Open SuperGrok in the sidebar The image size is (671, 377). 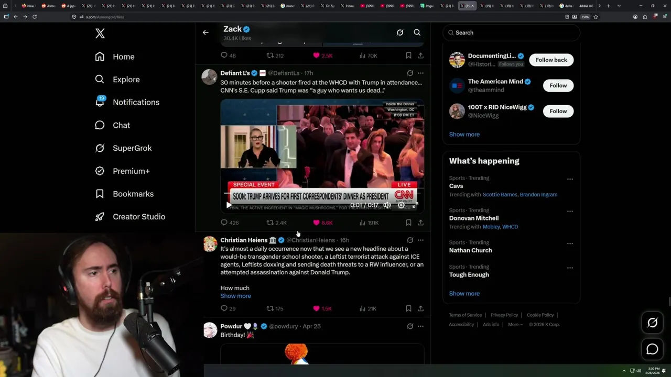click(x=124, y=148)
